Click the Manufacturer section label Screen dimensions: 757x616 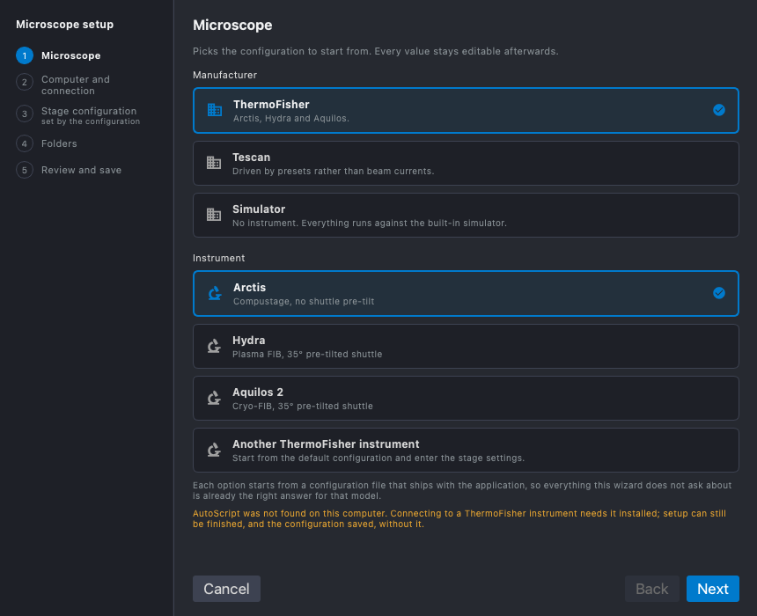pyautogui.click(x=224, y=75)
